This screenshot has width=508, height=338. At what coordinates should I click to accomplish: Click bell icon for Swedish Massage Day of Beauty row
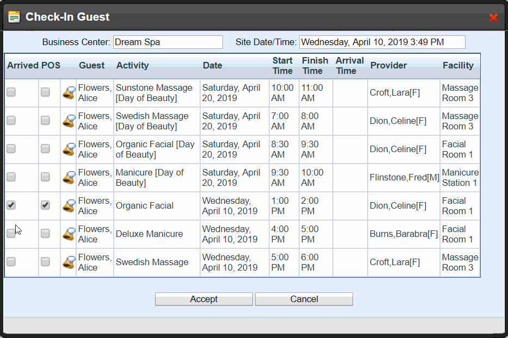pos(69,121)
